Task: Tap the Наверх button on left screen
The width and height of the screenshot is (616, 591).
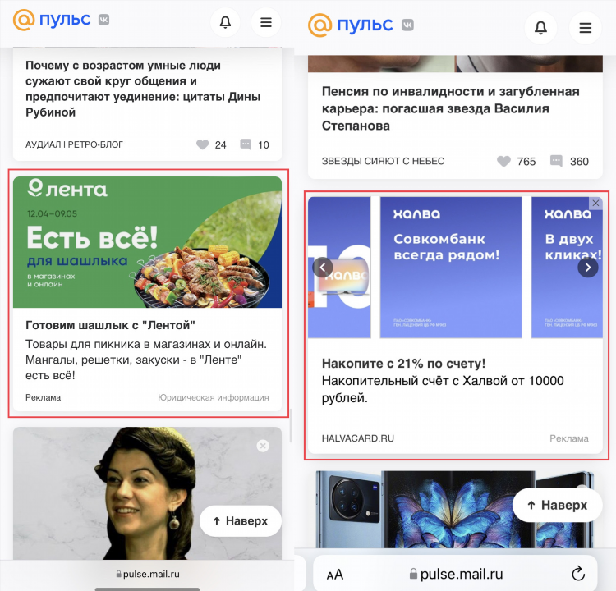Action: click(x=241, y=521)
